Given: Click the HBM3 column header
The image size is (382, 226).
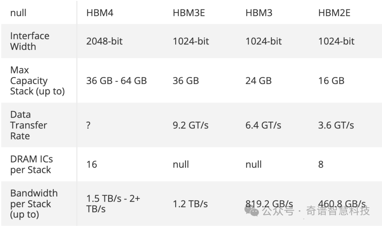Looking at the screenshot, I should click(259, 13).
